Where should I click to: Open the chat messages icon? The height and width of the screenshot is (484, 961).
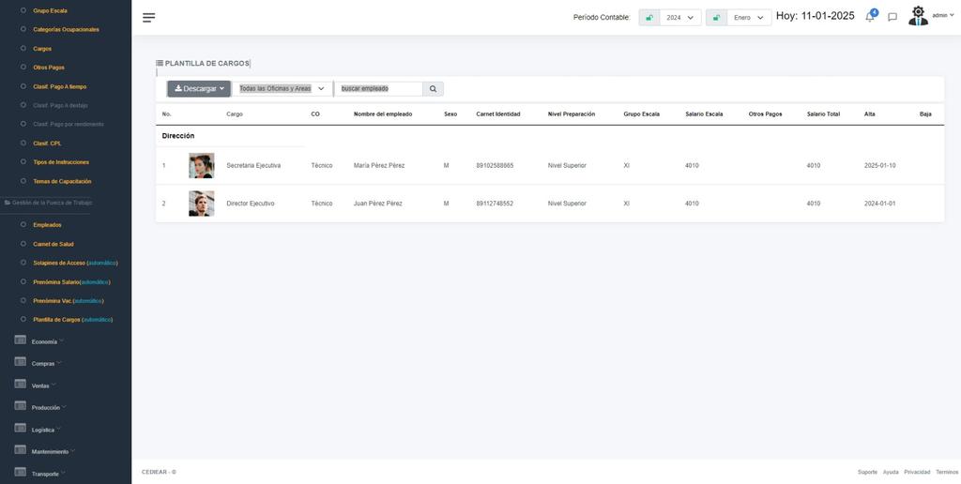tap(892, 17)
